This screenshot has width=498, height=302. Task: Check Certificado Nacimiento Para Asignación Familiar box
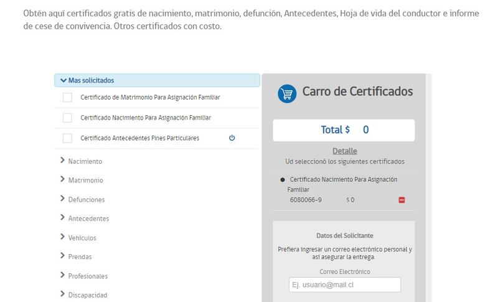point(67,118)
